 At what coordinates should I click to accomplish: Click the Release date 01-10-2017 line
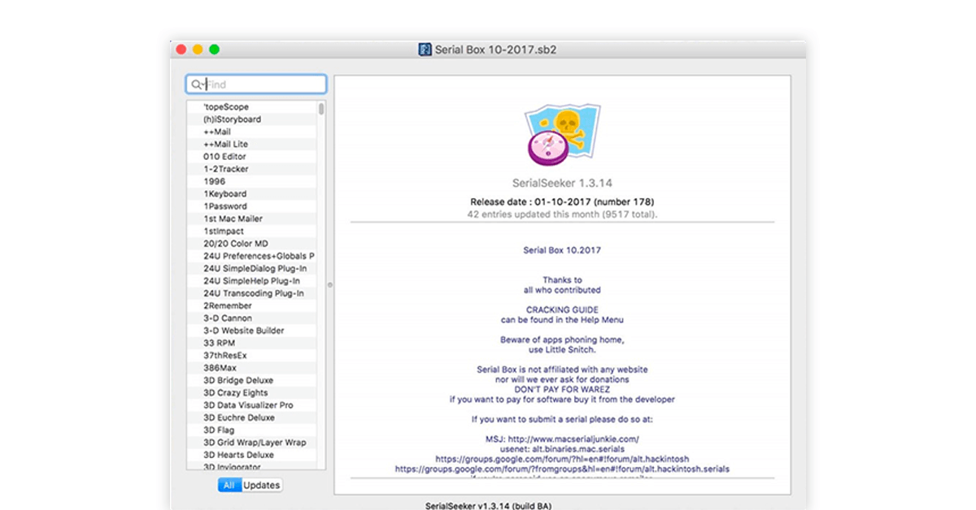(562, 202)
